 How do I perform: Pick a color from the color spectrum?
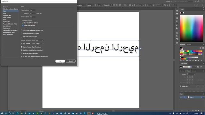[192, 28]
